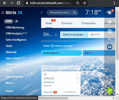Open the help question mark icon
The height and width of the screenshot is (100, 119).
tap(109, 12)
